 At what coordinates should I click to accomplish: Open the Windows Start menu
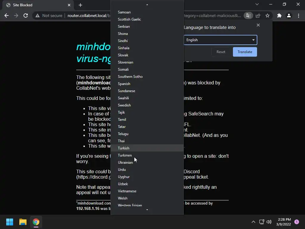10,222
